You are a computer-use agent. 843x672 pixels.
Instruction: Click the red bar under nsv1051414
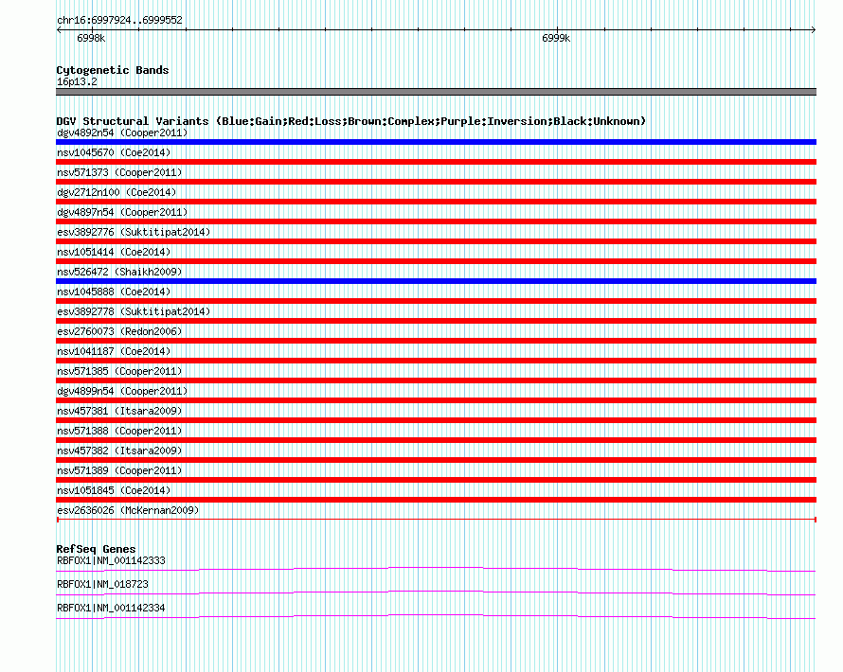click(436, 261)
